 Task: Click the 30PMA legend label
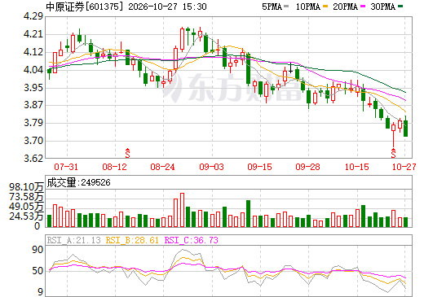[382, 7]
